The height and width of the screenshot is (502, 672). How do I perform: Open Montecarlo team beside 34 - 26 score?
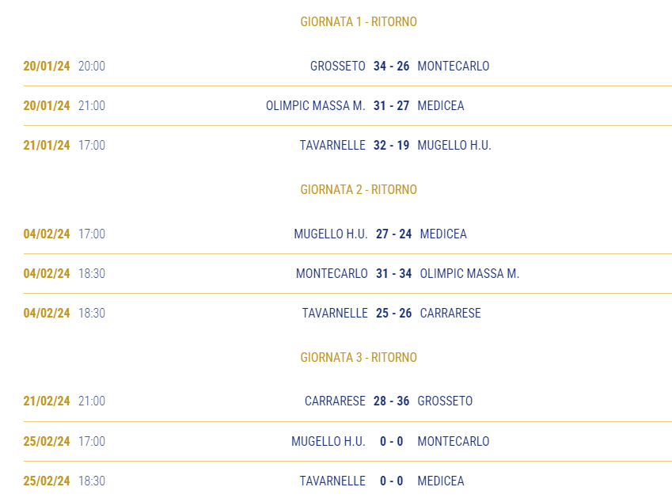coord(454,66)
